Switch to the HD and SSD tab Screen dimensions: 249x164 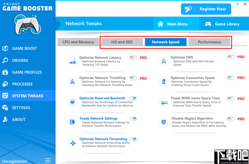click(x=122, y=42)
